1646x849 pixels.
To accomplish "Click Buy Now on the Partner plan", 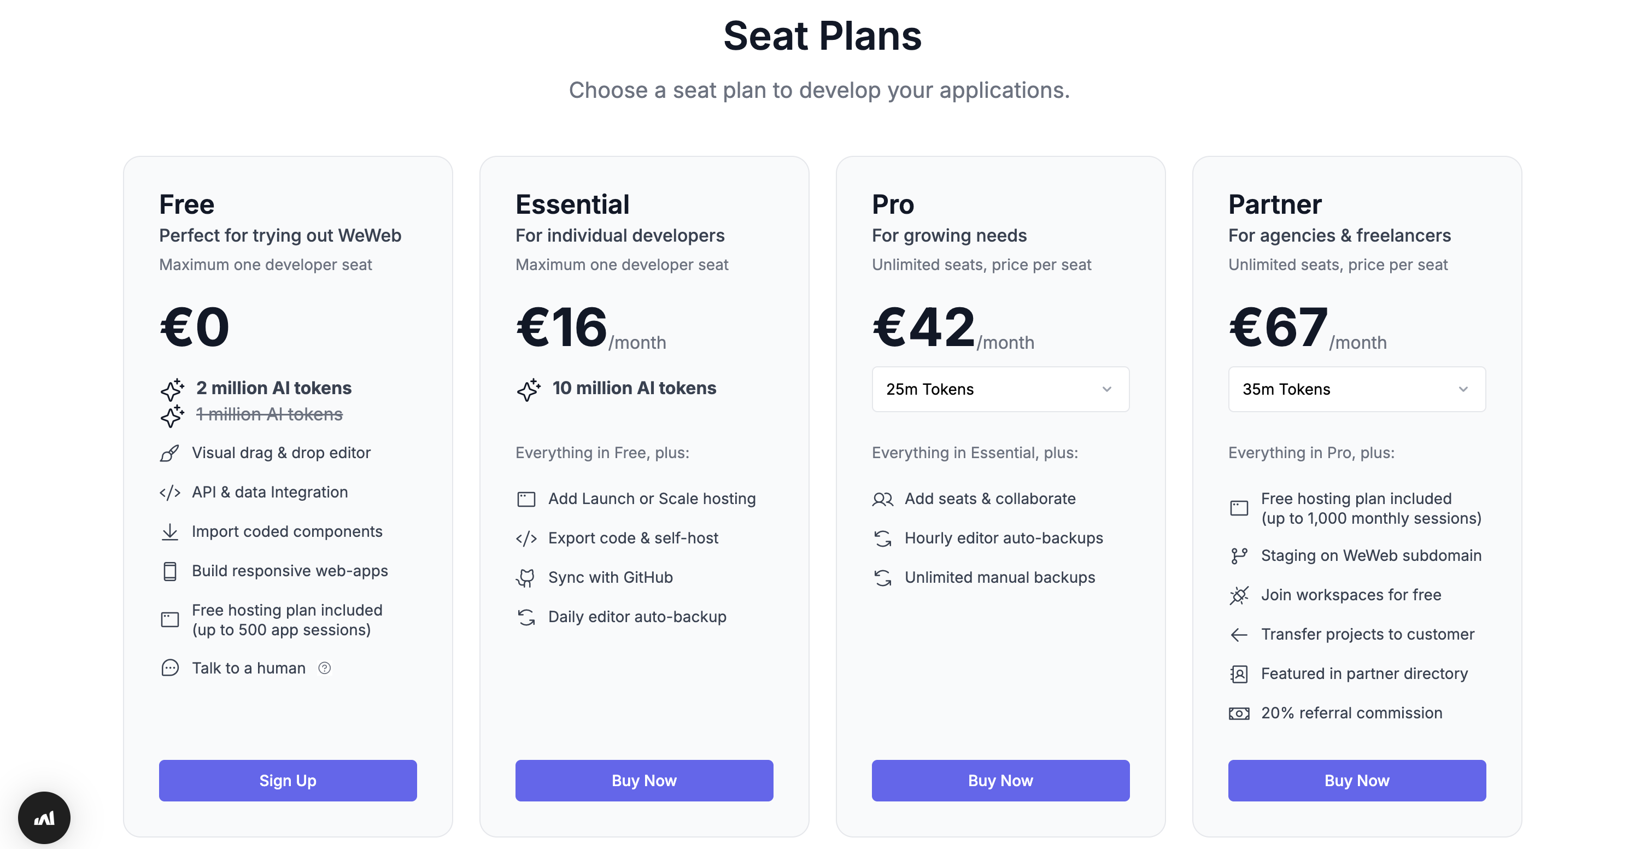I will (1357, 781).
